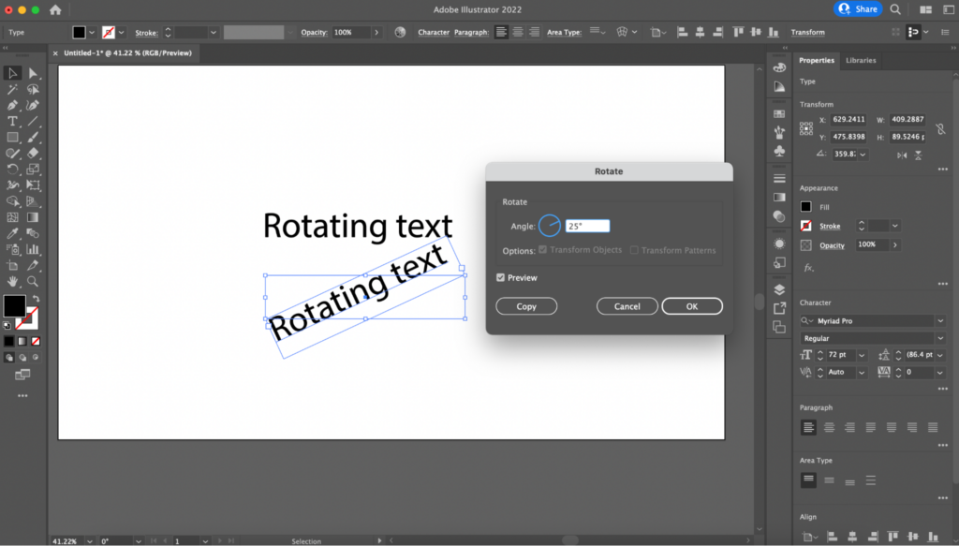Select the Type tool in the toolbar
Viewport: 959px width, 546px height.
click(12, 122)
